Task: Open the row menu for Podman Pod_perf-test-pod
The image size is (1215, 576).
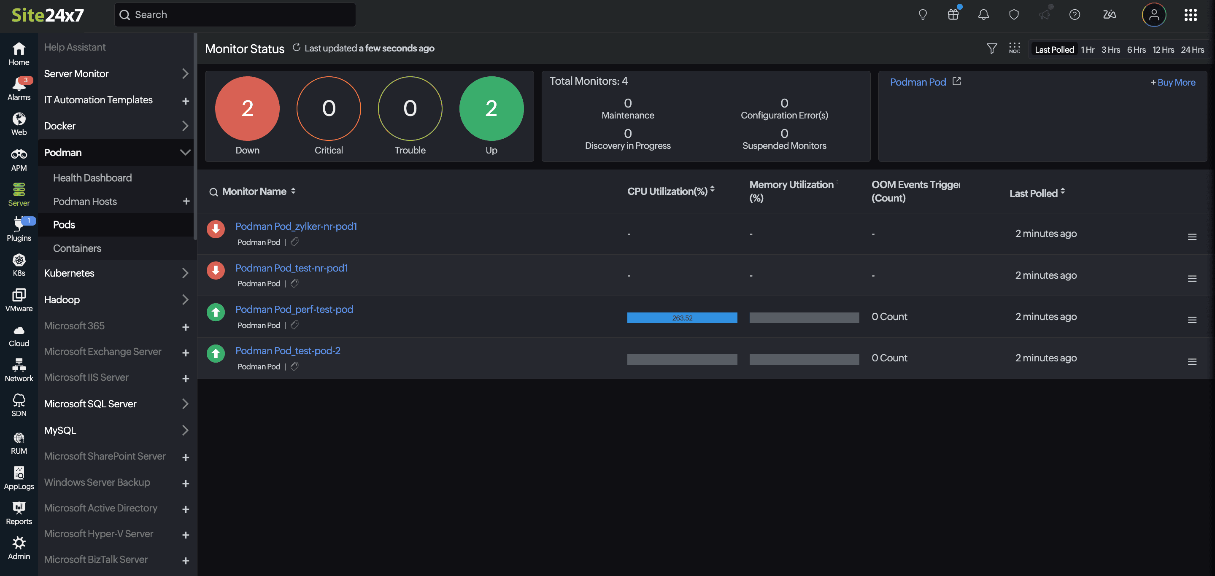Action: pos(1192,320)
